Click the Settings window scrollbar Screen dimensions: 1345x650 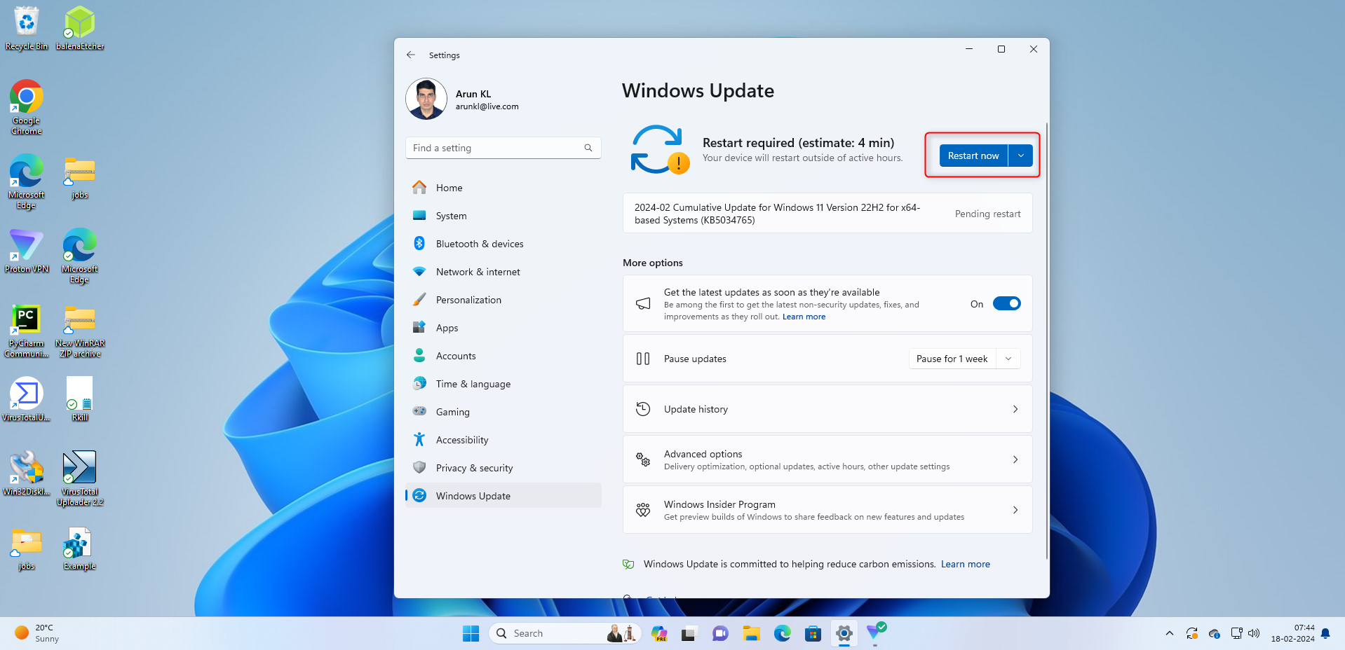coord(1047,340)
